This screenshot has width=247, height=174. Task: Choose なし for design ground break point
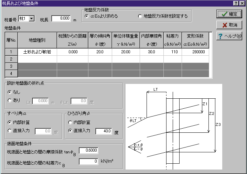[x=10, y=93]
